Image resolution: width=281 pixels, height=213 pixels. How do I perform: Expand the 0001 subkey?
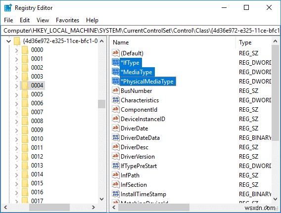(16, 59)
